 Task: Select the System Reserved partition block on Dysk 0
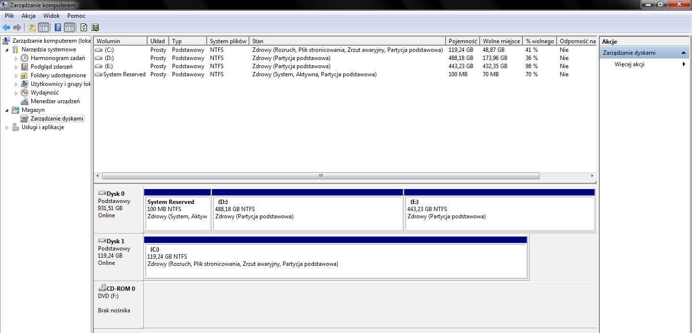177,209
